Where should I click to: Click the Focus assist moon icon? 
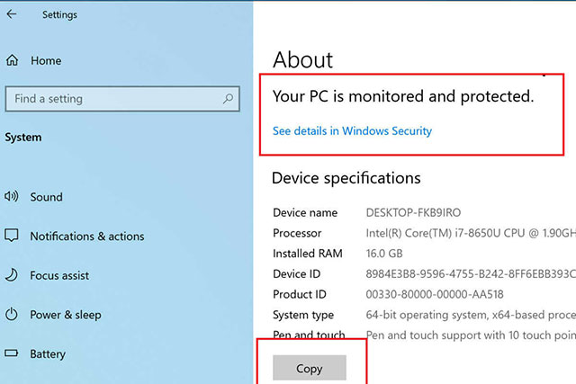click(x=12, y=275)
